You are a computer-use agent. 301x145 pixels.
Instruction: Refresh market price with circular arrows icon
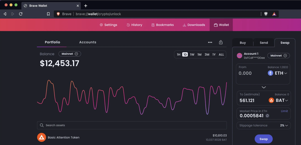click(x=267, y=115)
